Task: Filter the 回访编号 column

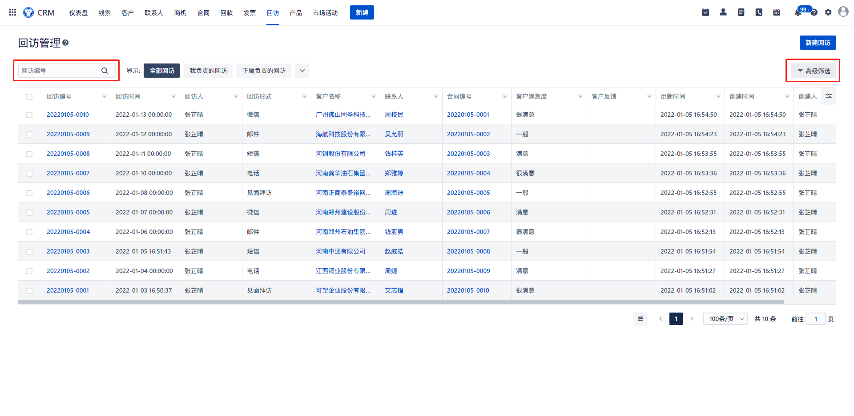Action: click(105, 96)
